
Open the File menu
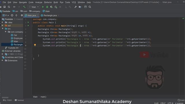click(4, 2)
